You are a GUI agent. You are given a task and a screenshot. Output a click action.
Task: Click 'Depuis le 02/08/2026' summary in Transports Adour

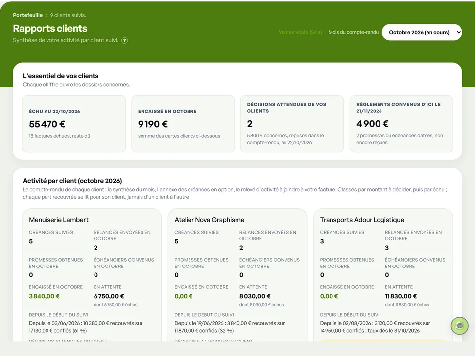pos(375,327)
